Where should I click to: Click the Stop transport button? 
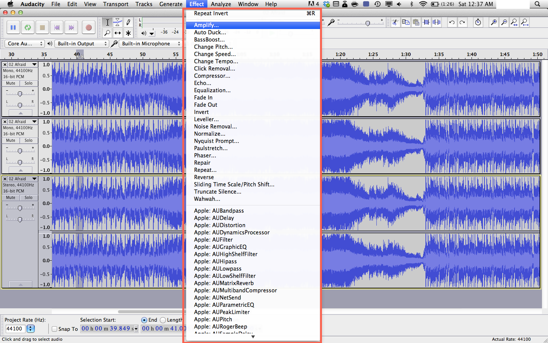coord(42,27)
